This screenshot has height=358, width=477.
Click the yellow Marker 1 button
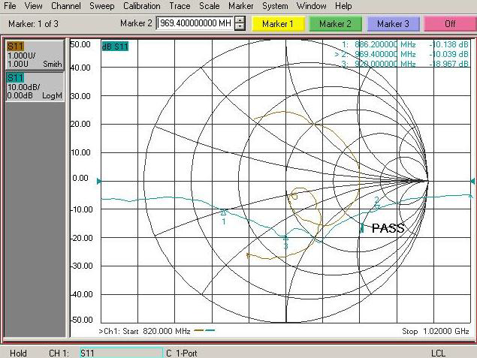point(277,24)
